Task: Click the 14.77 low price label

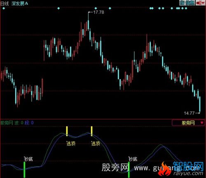Action: point(189,113)
